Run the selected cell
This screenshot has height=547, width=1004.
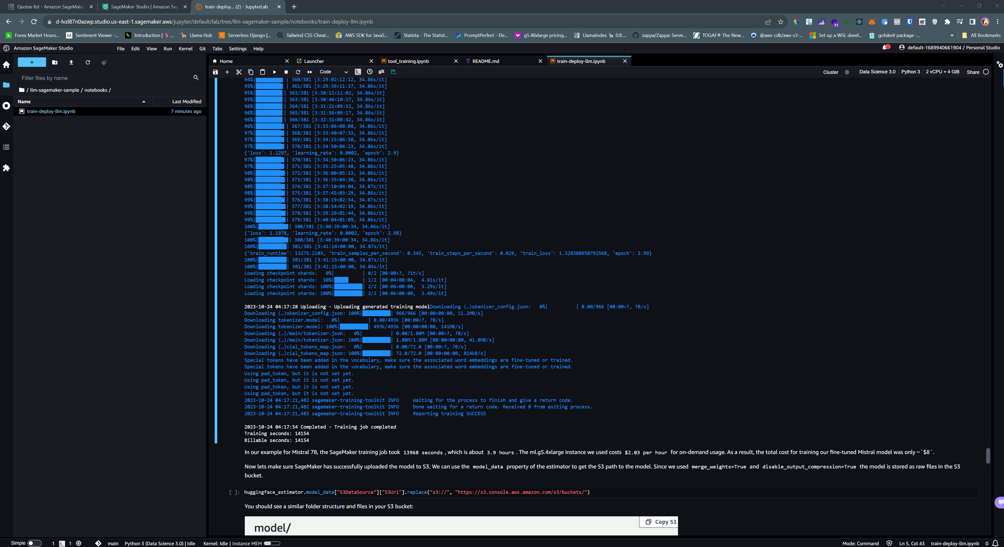point(274,72)
